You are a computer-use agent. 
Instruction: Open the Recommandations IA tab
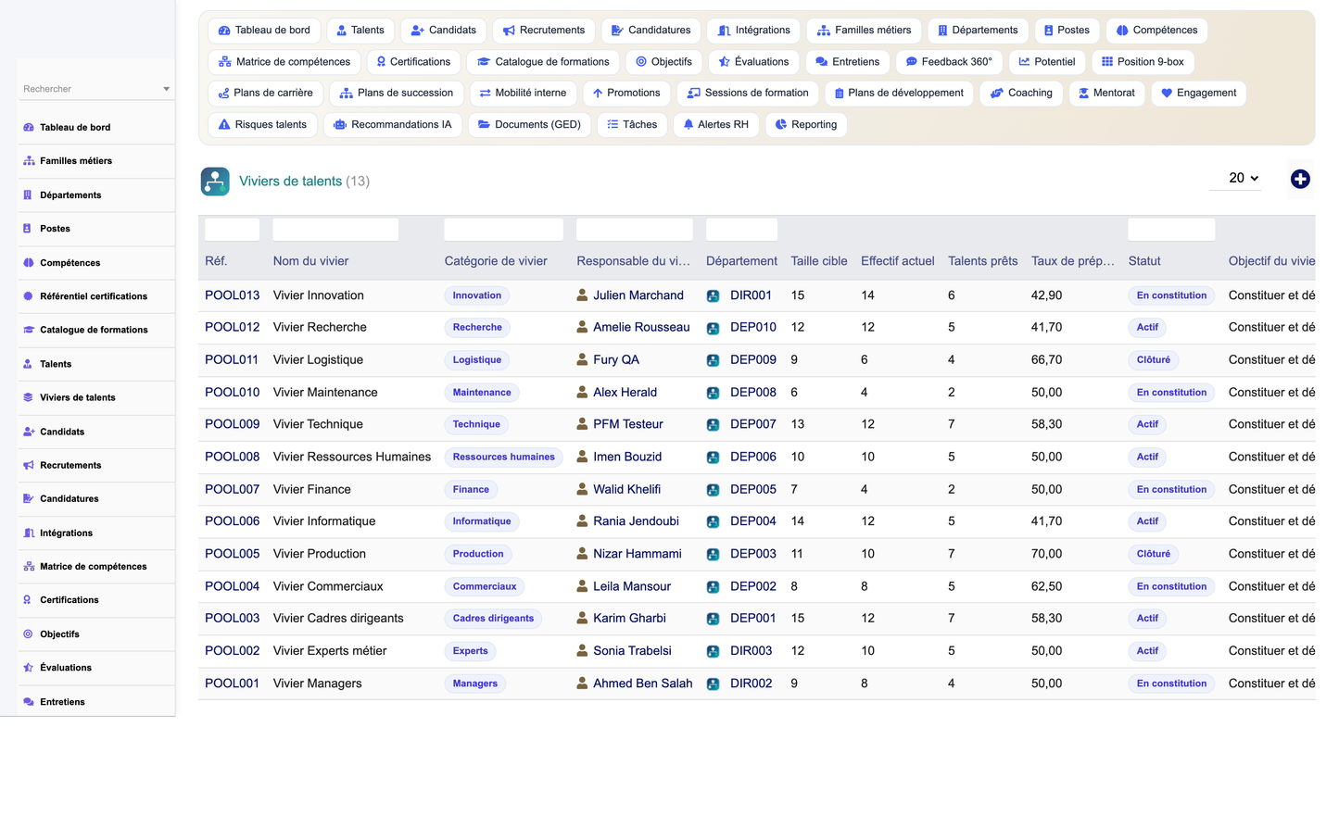[x=393, y=125]
